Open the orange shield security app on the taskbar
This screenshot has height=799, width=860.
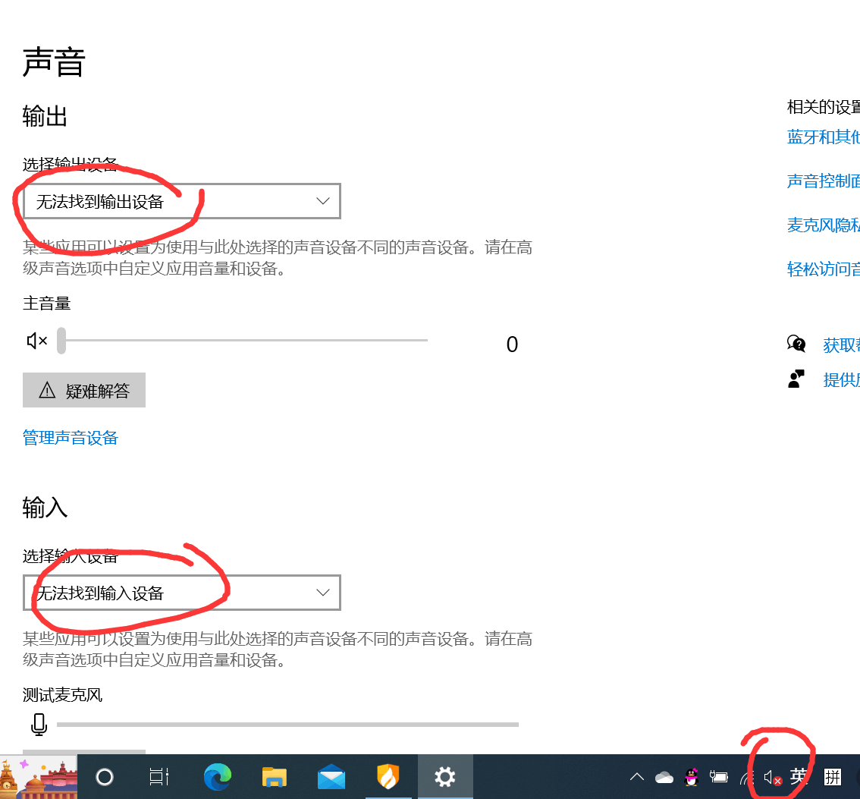[388, 777]
